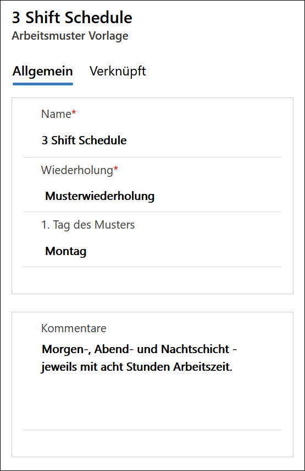Click the red asterisk beside Name

(x=74, y=112)
